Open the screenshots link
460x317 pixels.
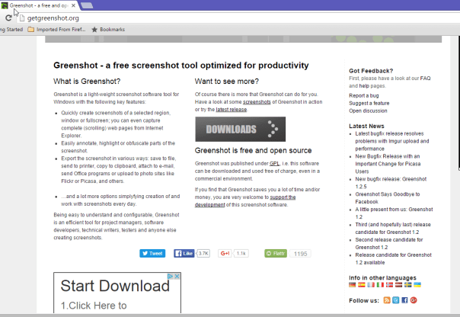[x=257, y=102]
